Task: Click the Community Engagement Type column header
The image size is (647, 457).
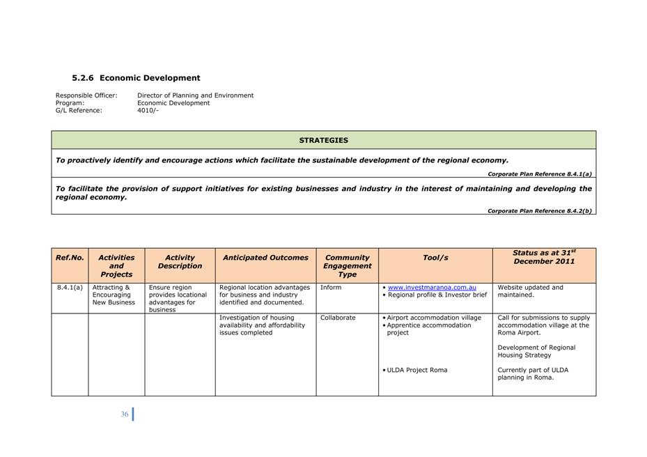Action: pos(347,265)
